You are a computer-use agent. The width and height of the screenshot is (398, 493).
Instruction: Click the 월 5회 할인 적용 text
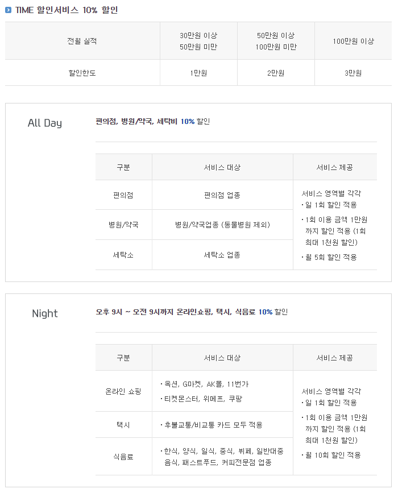pos(330,257)
